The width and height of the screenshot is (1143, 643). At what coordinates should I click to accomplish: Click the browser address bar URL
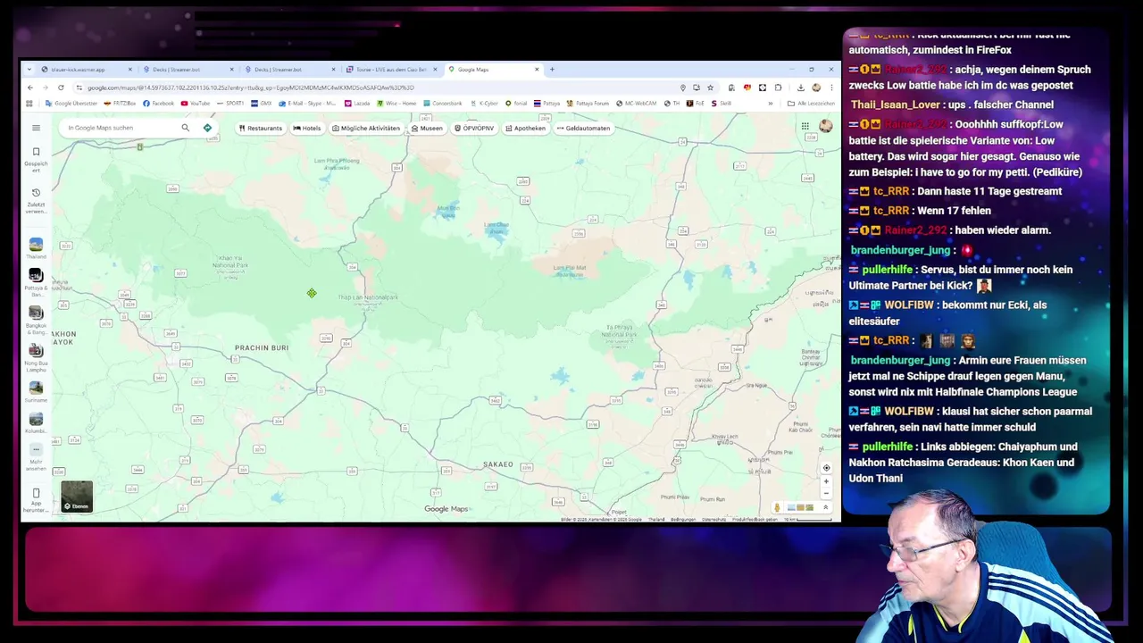250,88
